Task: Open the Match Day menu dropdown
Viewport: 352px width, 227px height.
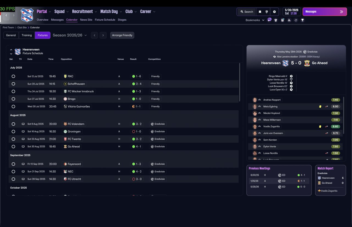Action: (121, 12)
